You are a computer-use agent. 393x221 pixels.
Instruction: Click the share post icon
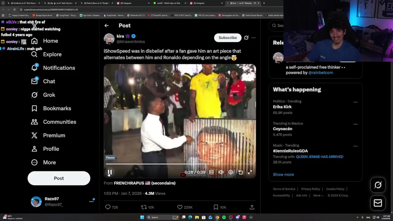pyautogui.click(x=252, y=207)
